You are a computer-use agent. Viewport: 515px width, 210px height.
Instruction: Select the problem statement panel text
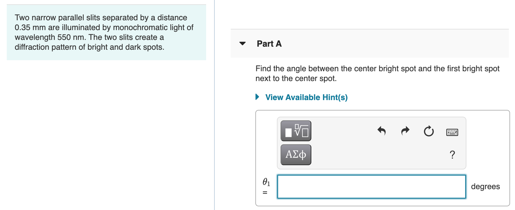pos(104,32)
